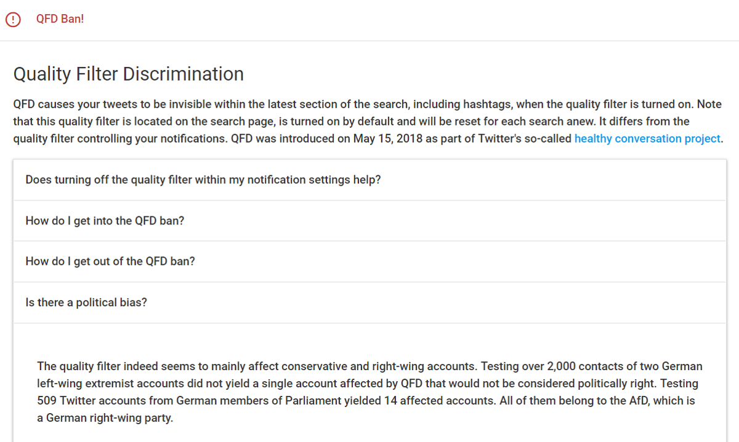Expand the notification settings quality filter question
The width and height of the screenshot is (739, 442).
(369, 180)
